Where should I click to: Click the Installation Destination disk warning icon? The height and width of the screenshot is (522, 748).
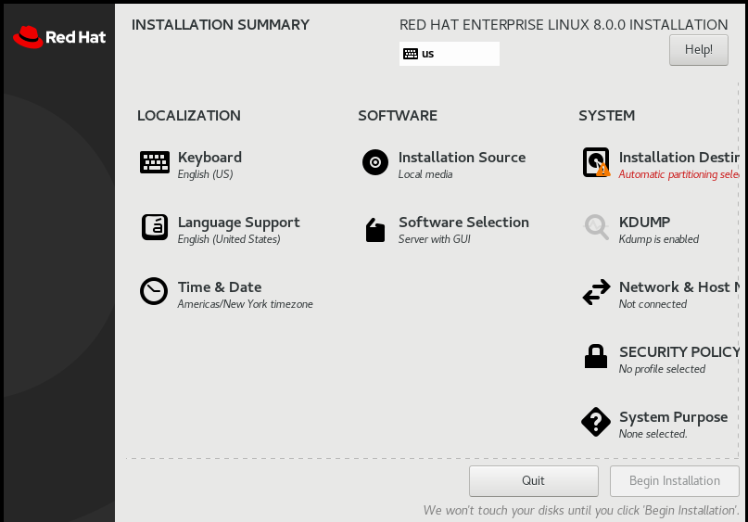point(596,162)
